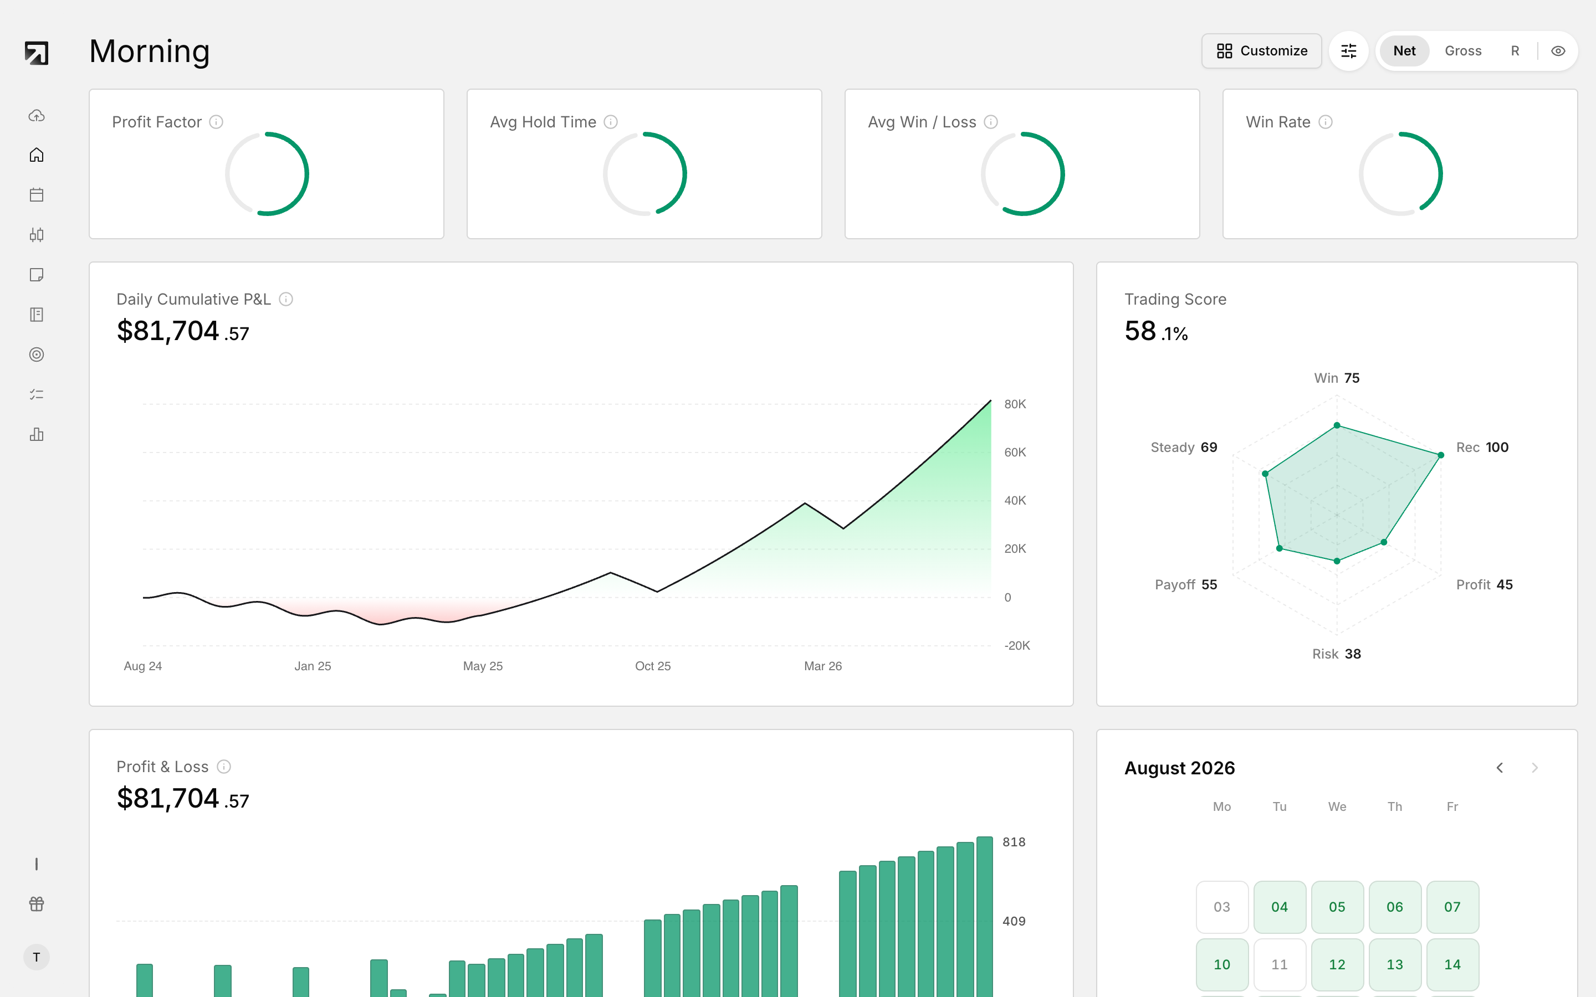1596x997 pixels.
Task: Click Daily Cumulative P&L info icon
Action: [285, 299]
